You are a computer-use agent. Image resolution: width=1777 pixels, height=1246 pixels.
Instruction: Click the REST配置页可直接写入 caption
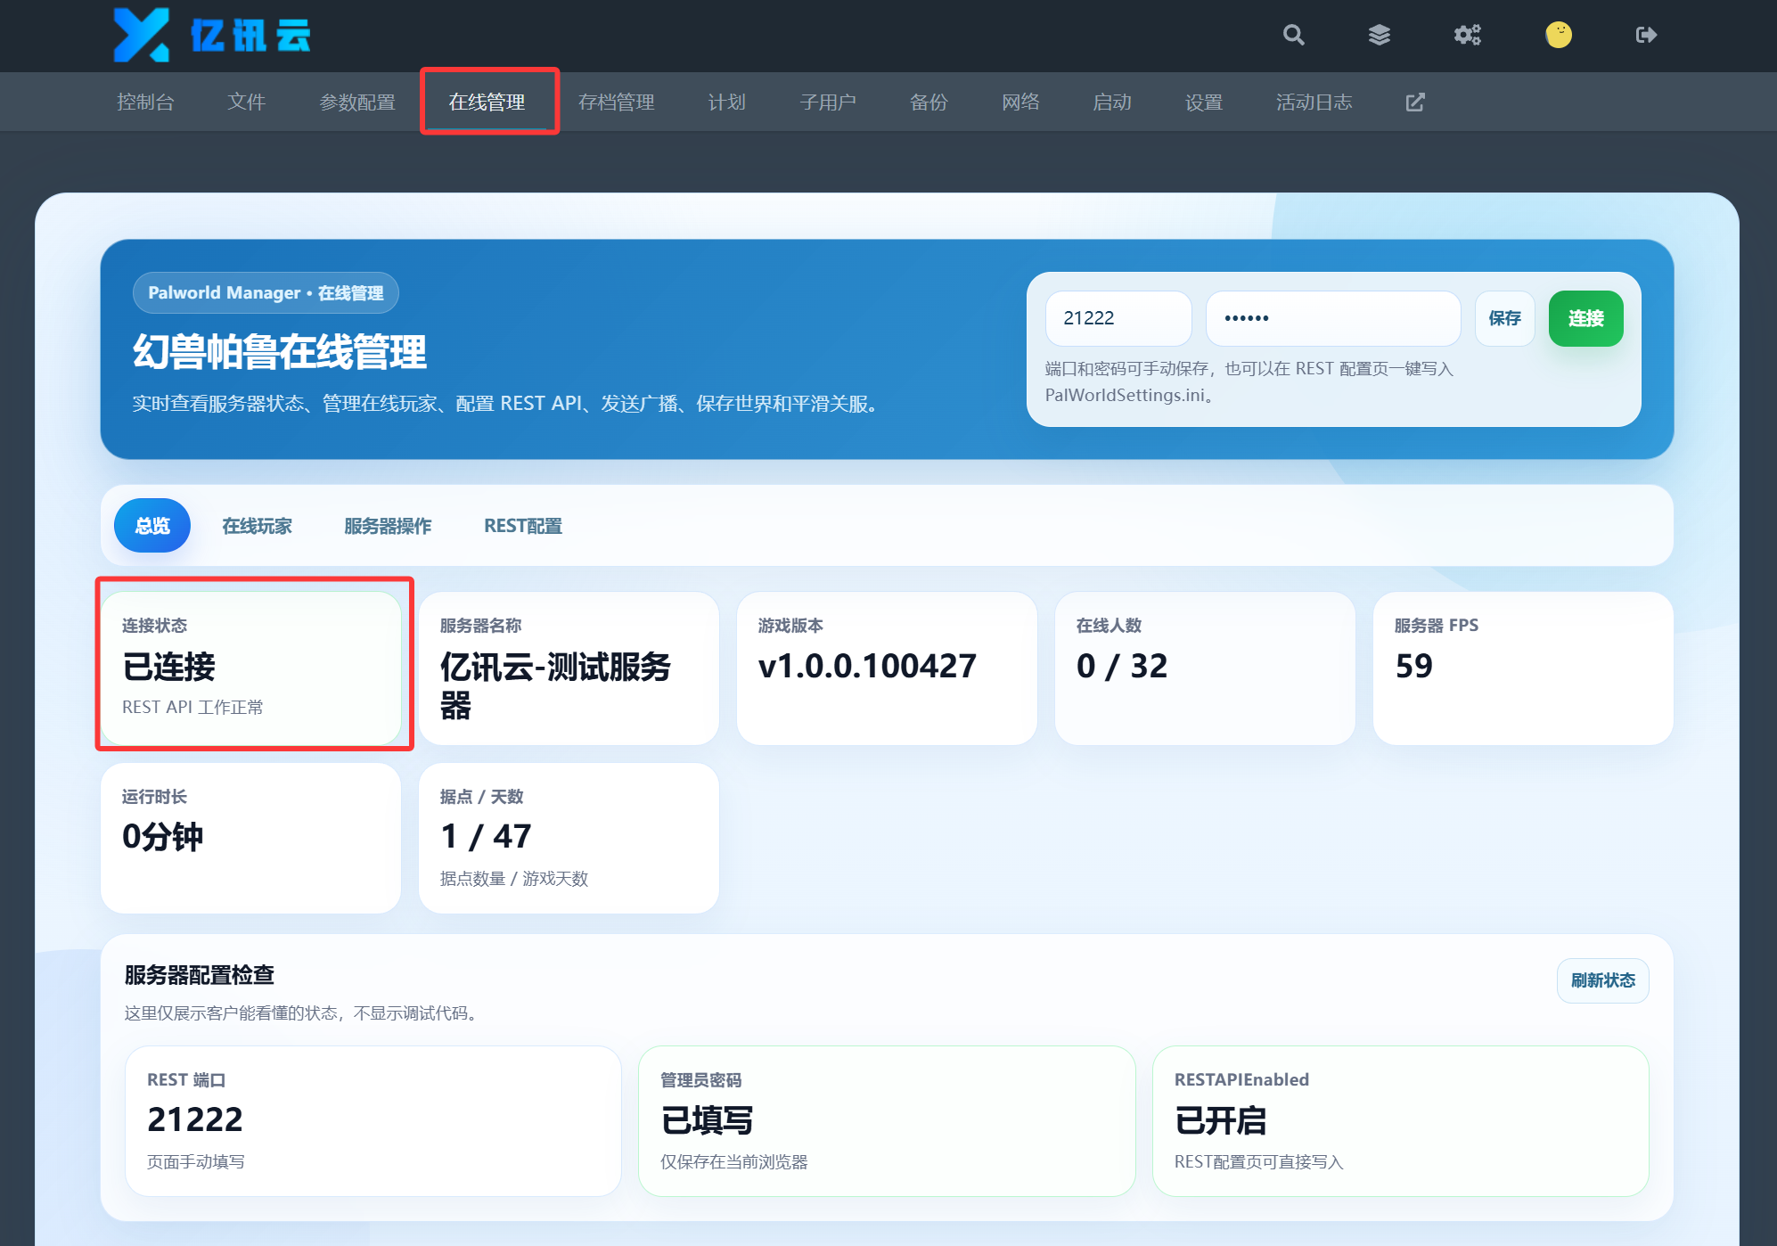pos(1258,1162)
